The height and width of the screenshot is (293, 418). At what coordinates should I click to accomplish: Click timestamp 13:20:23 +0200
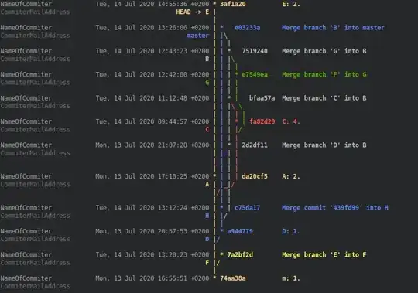[x=183, y=254]
